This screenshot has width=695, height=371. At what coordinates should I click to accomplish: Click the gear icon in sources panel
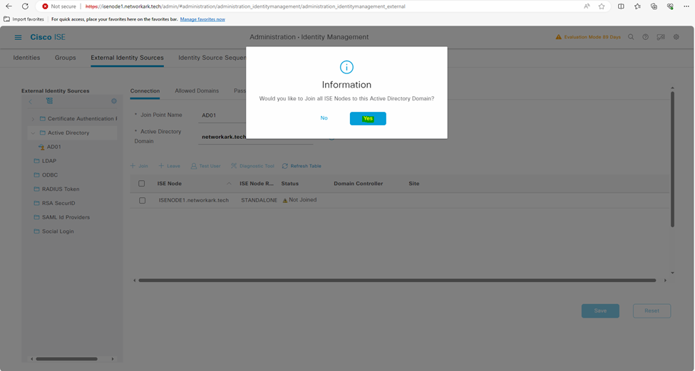point(113,101)
